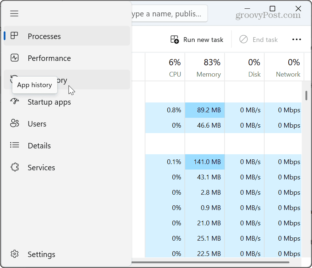Select the 22.5 MB memory cell
The image size is (312, 268).
(205, 253)
